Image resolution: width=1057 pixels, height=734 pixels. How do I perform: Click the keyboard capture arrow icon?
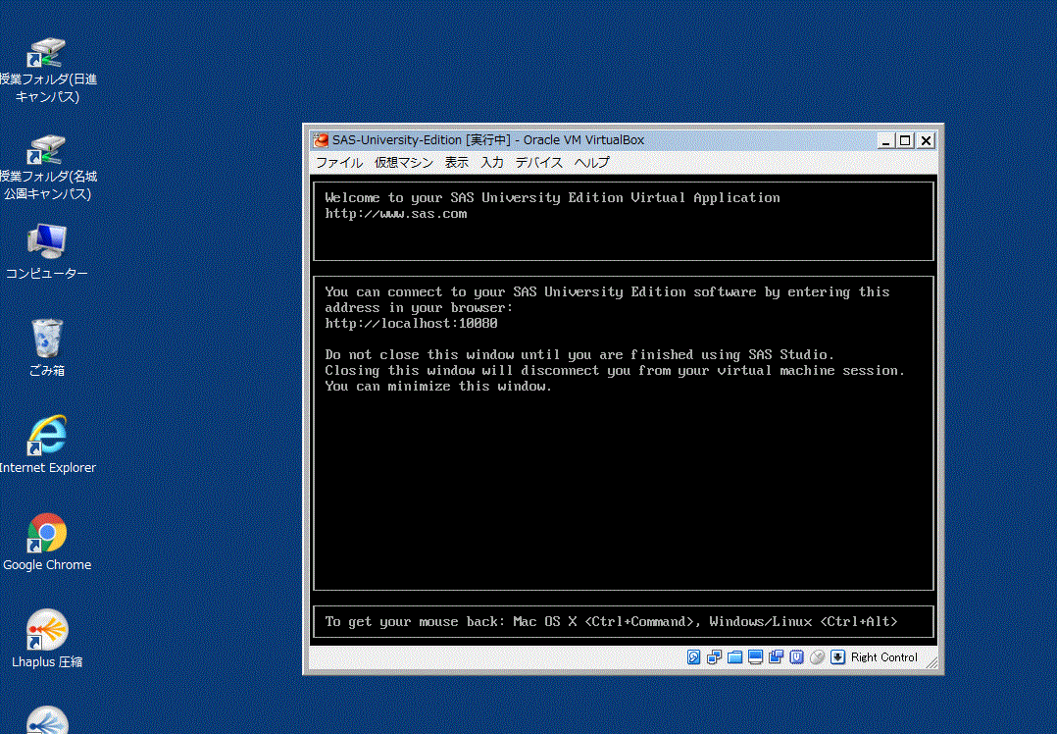(x=838, y=657)
